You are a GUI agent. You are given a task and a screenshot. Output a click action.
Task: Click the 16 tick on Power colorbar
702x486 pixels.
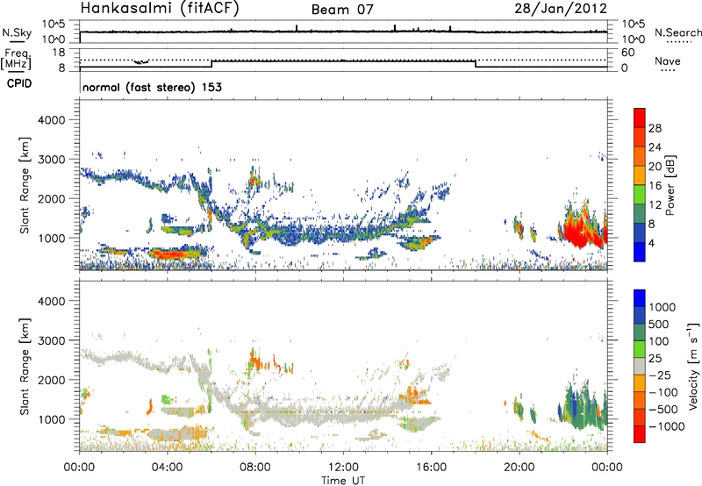click(x=655, y=186)
